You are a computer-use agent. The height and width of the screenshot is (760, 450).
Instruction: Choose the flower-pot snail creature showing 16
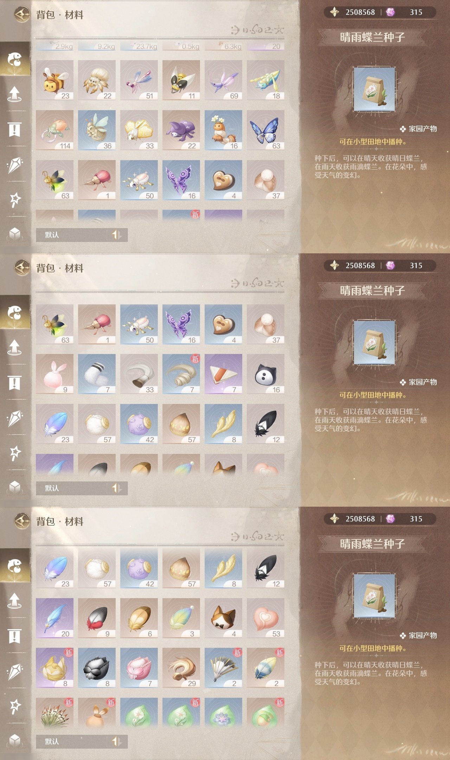(x=223, y=130)
